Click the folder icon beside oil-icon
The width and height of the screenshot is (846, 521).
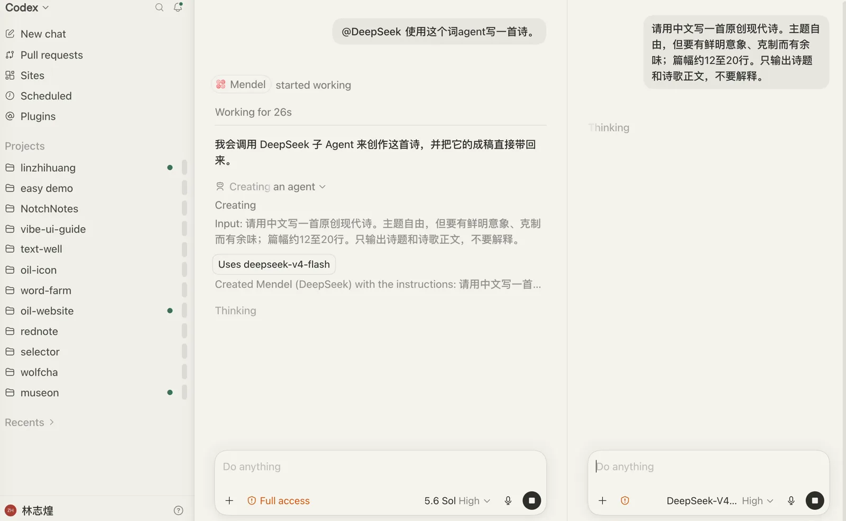pyautogui.click(x=10, y=270)
